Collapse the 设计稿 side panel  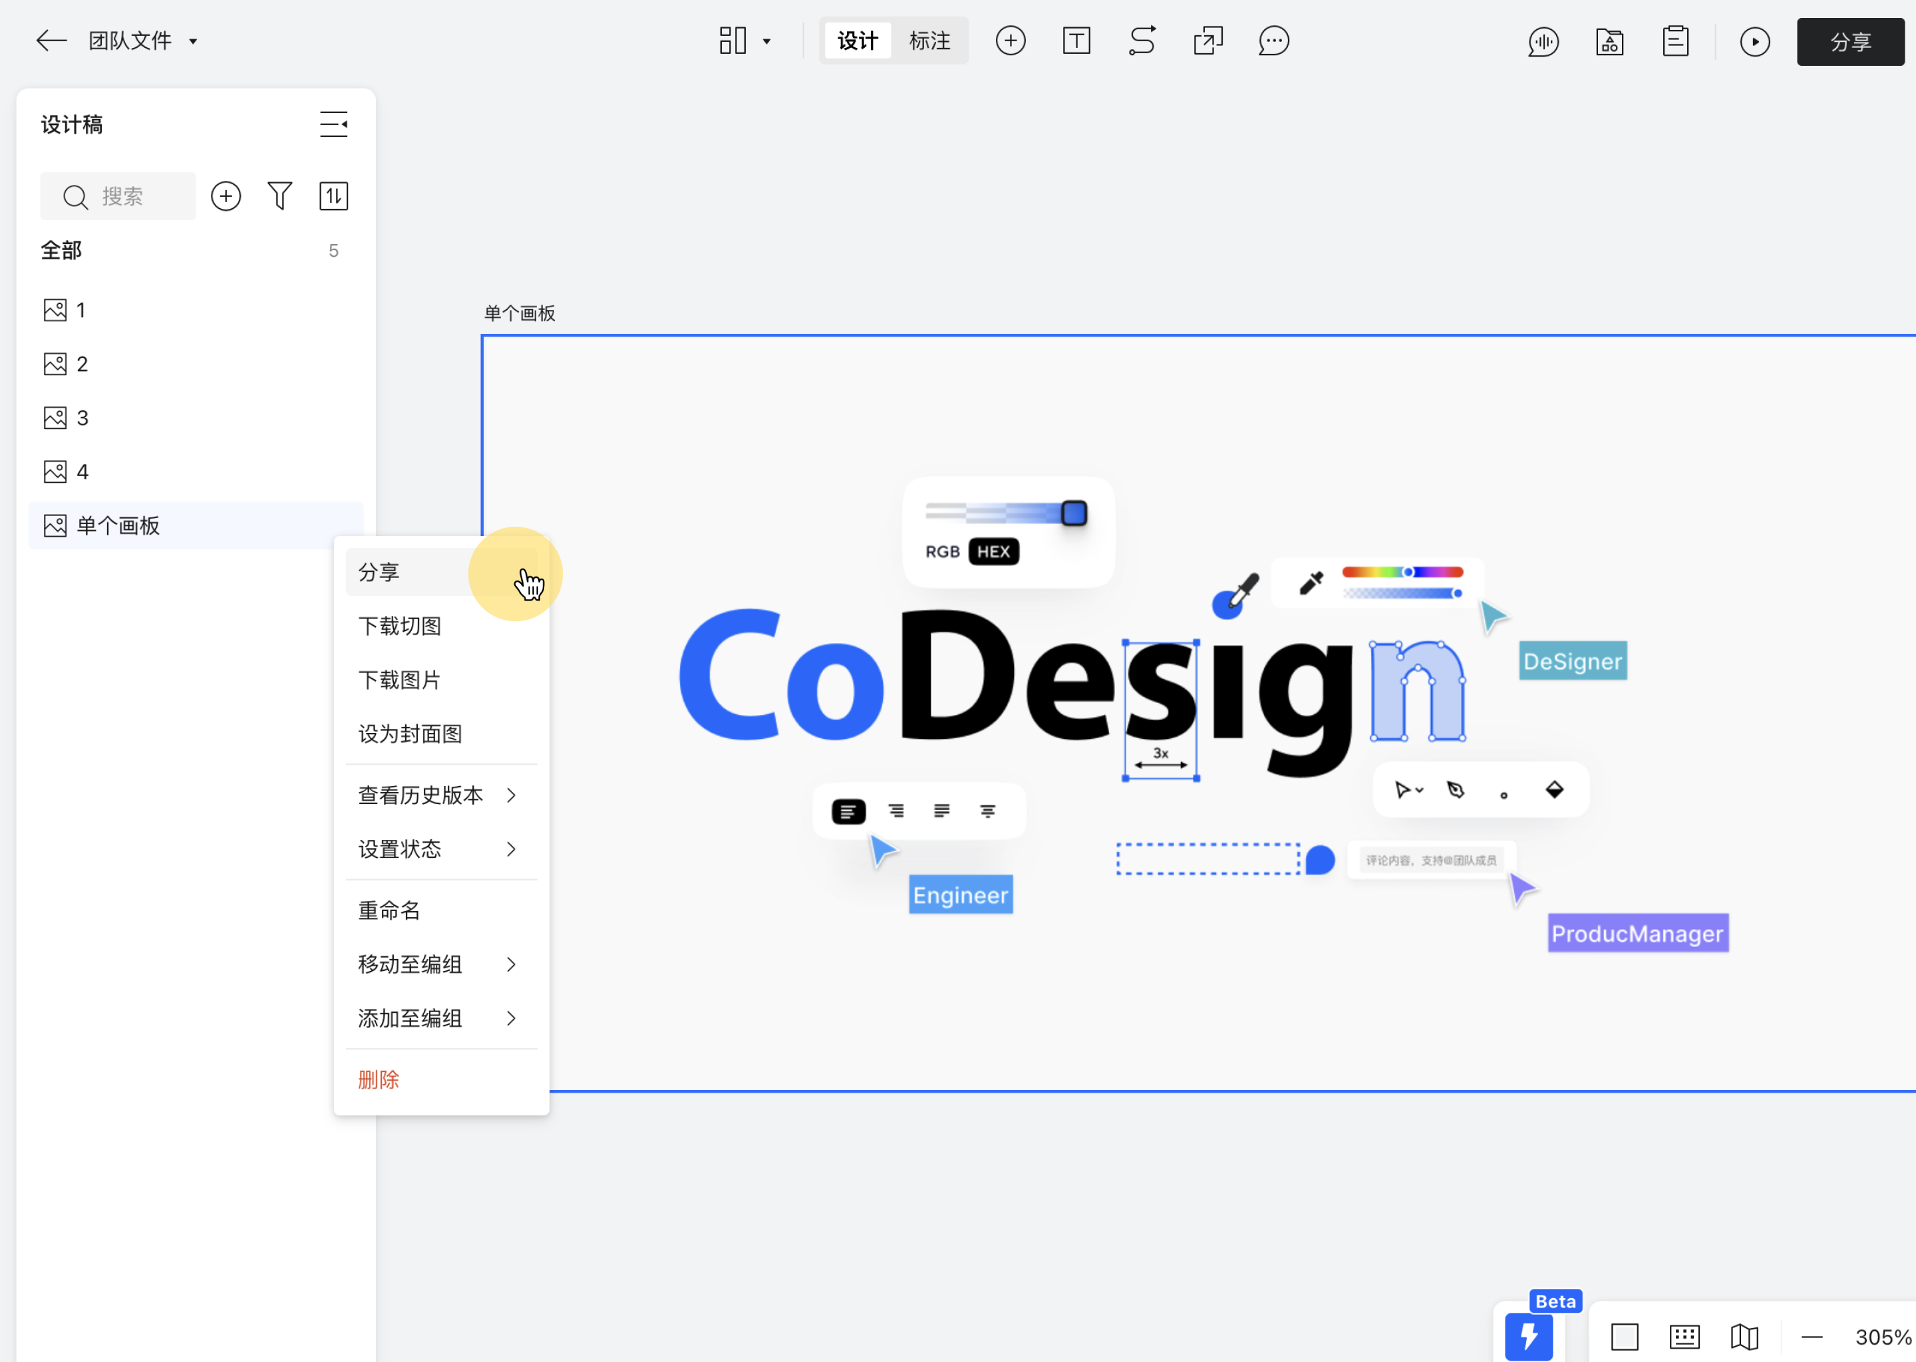coord(333,124)
